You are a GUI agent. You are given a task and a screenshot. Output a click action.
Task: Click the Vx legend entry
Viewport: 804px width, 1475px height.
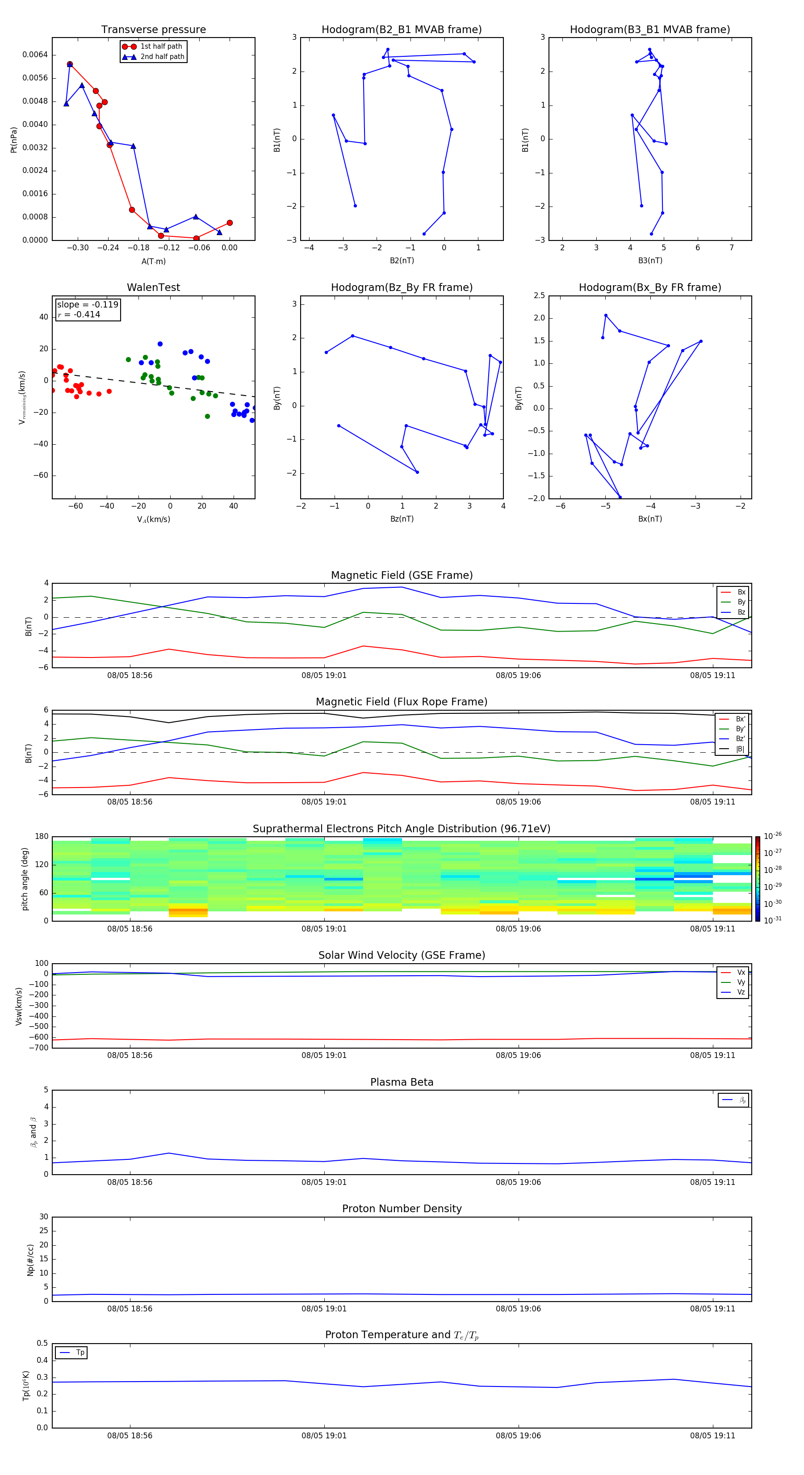[733, 972]
